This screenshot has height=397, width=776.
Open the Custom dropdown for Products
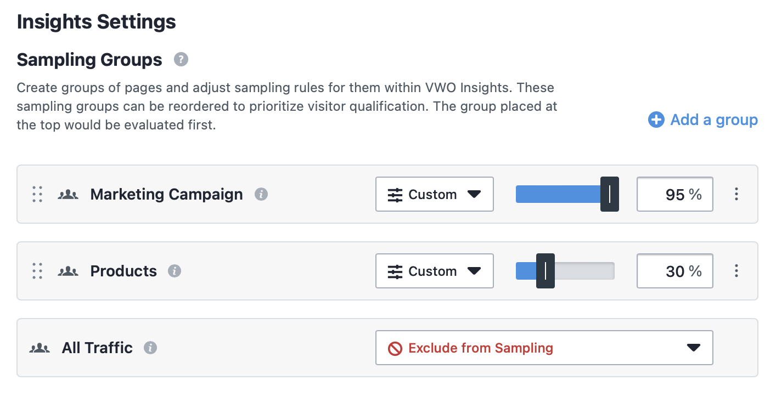coord(435,271)
